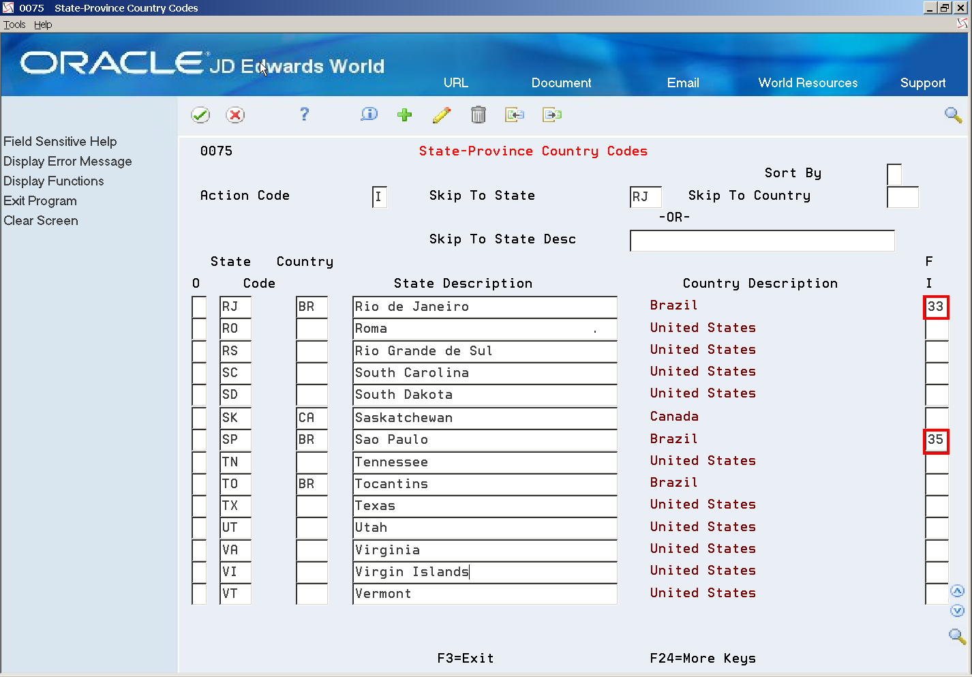This screenshot has width=972, height=677.
Task: Click the state code field containing RO
Action: click(235, 329)
